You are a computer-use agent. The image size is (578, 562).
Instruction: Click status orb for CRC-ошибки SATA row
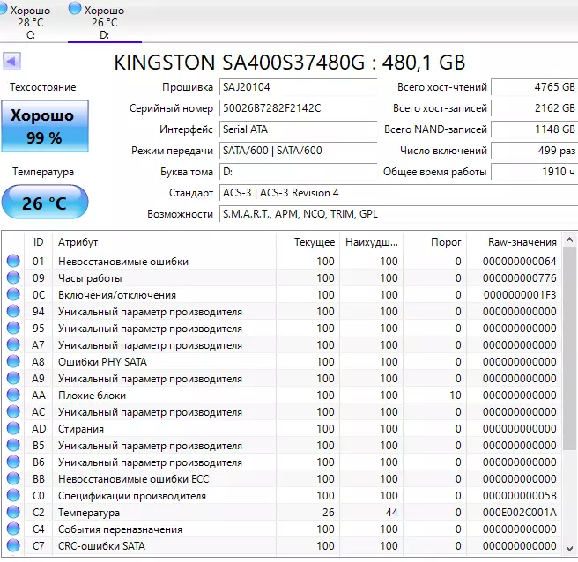[x=13, y=546]
